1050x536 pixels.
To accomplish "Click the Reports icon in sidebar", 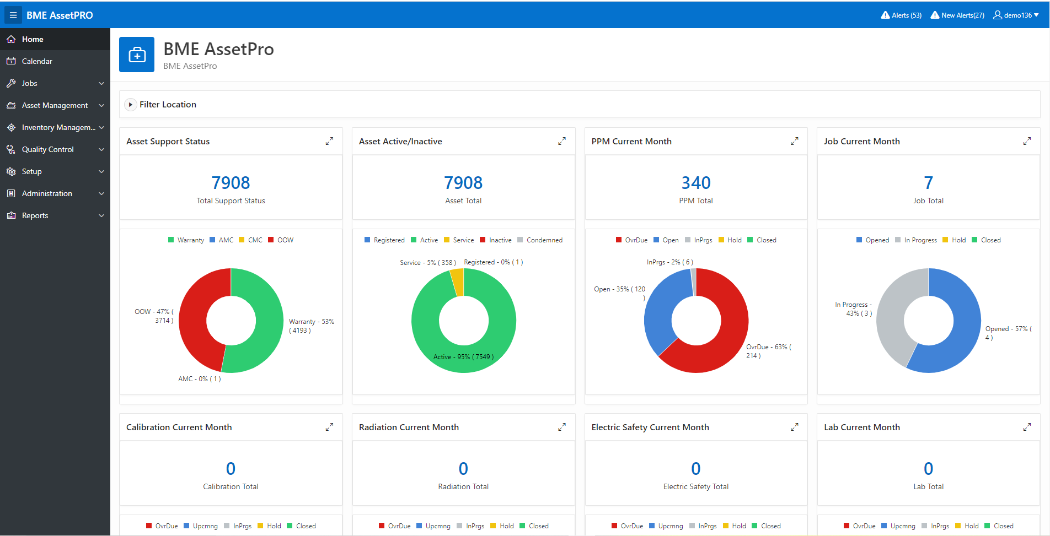I will tap(11, 215).
